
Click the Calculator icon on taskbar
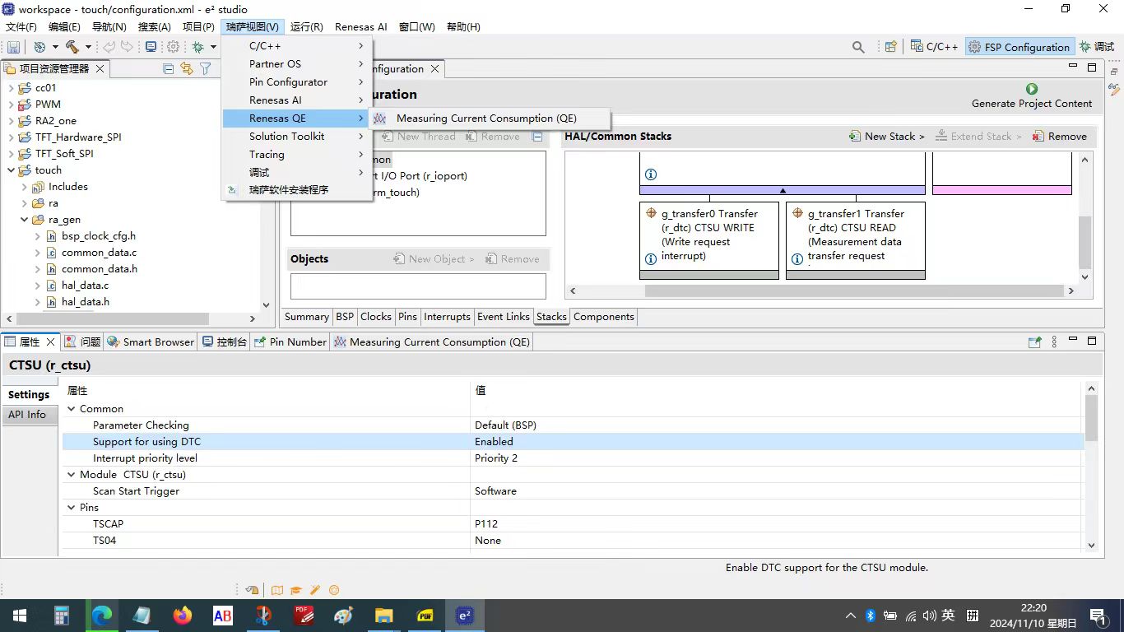(x=62, y=615)
